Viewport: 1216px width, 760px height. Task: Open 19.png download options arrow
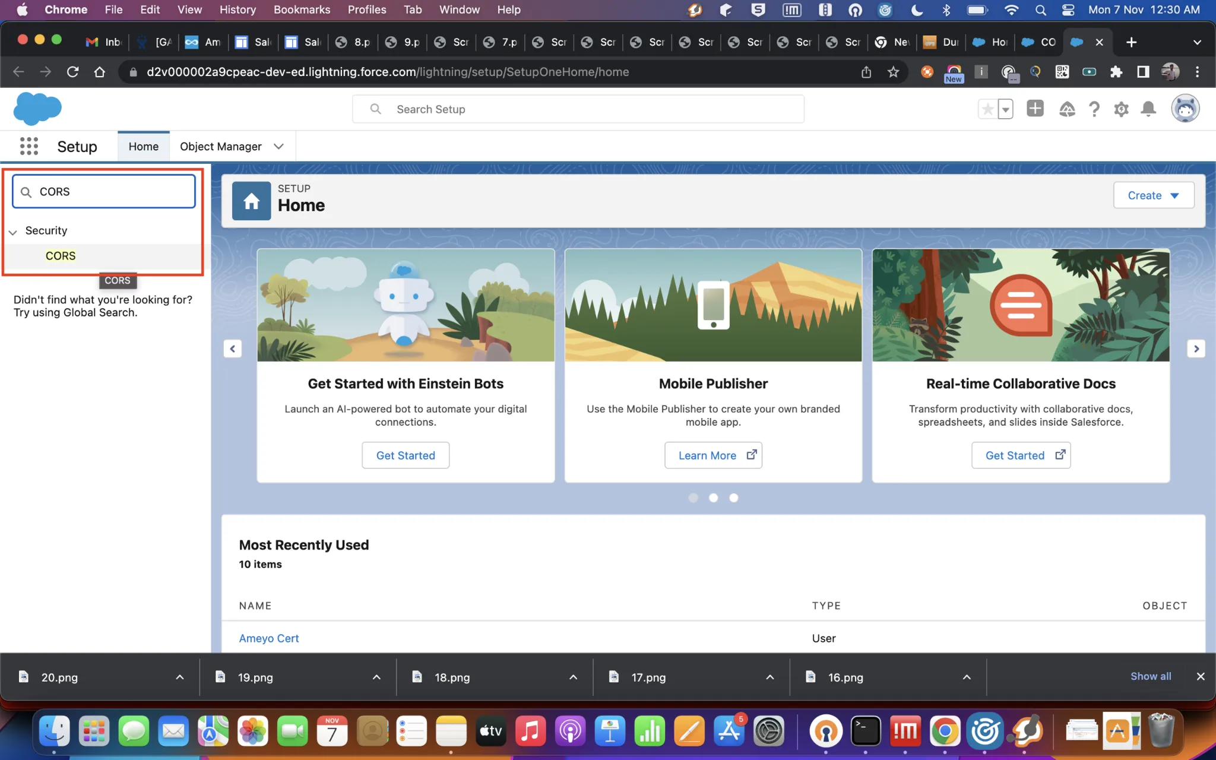click(376, 677)
